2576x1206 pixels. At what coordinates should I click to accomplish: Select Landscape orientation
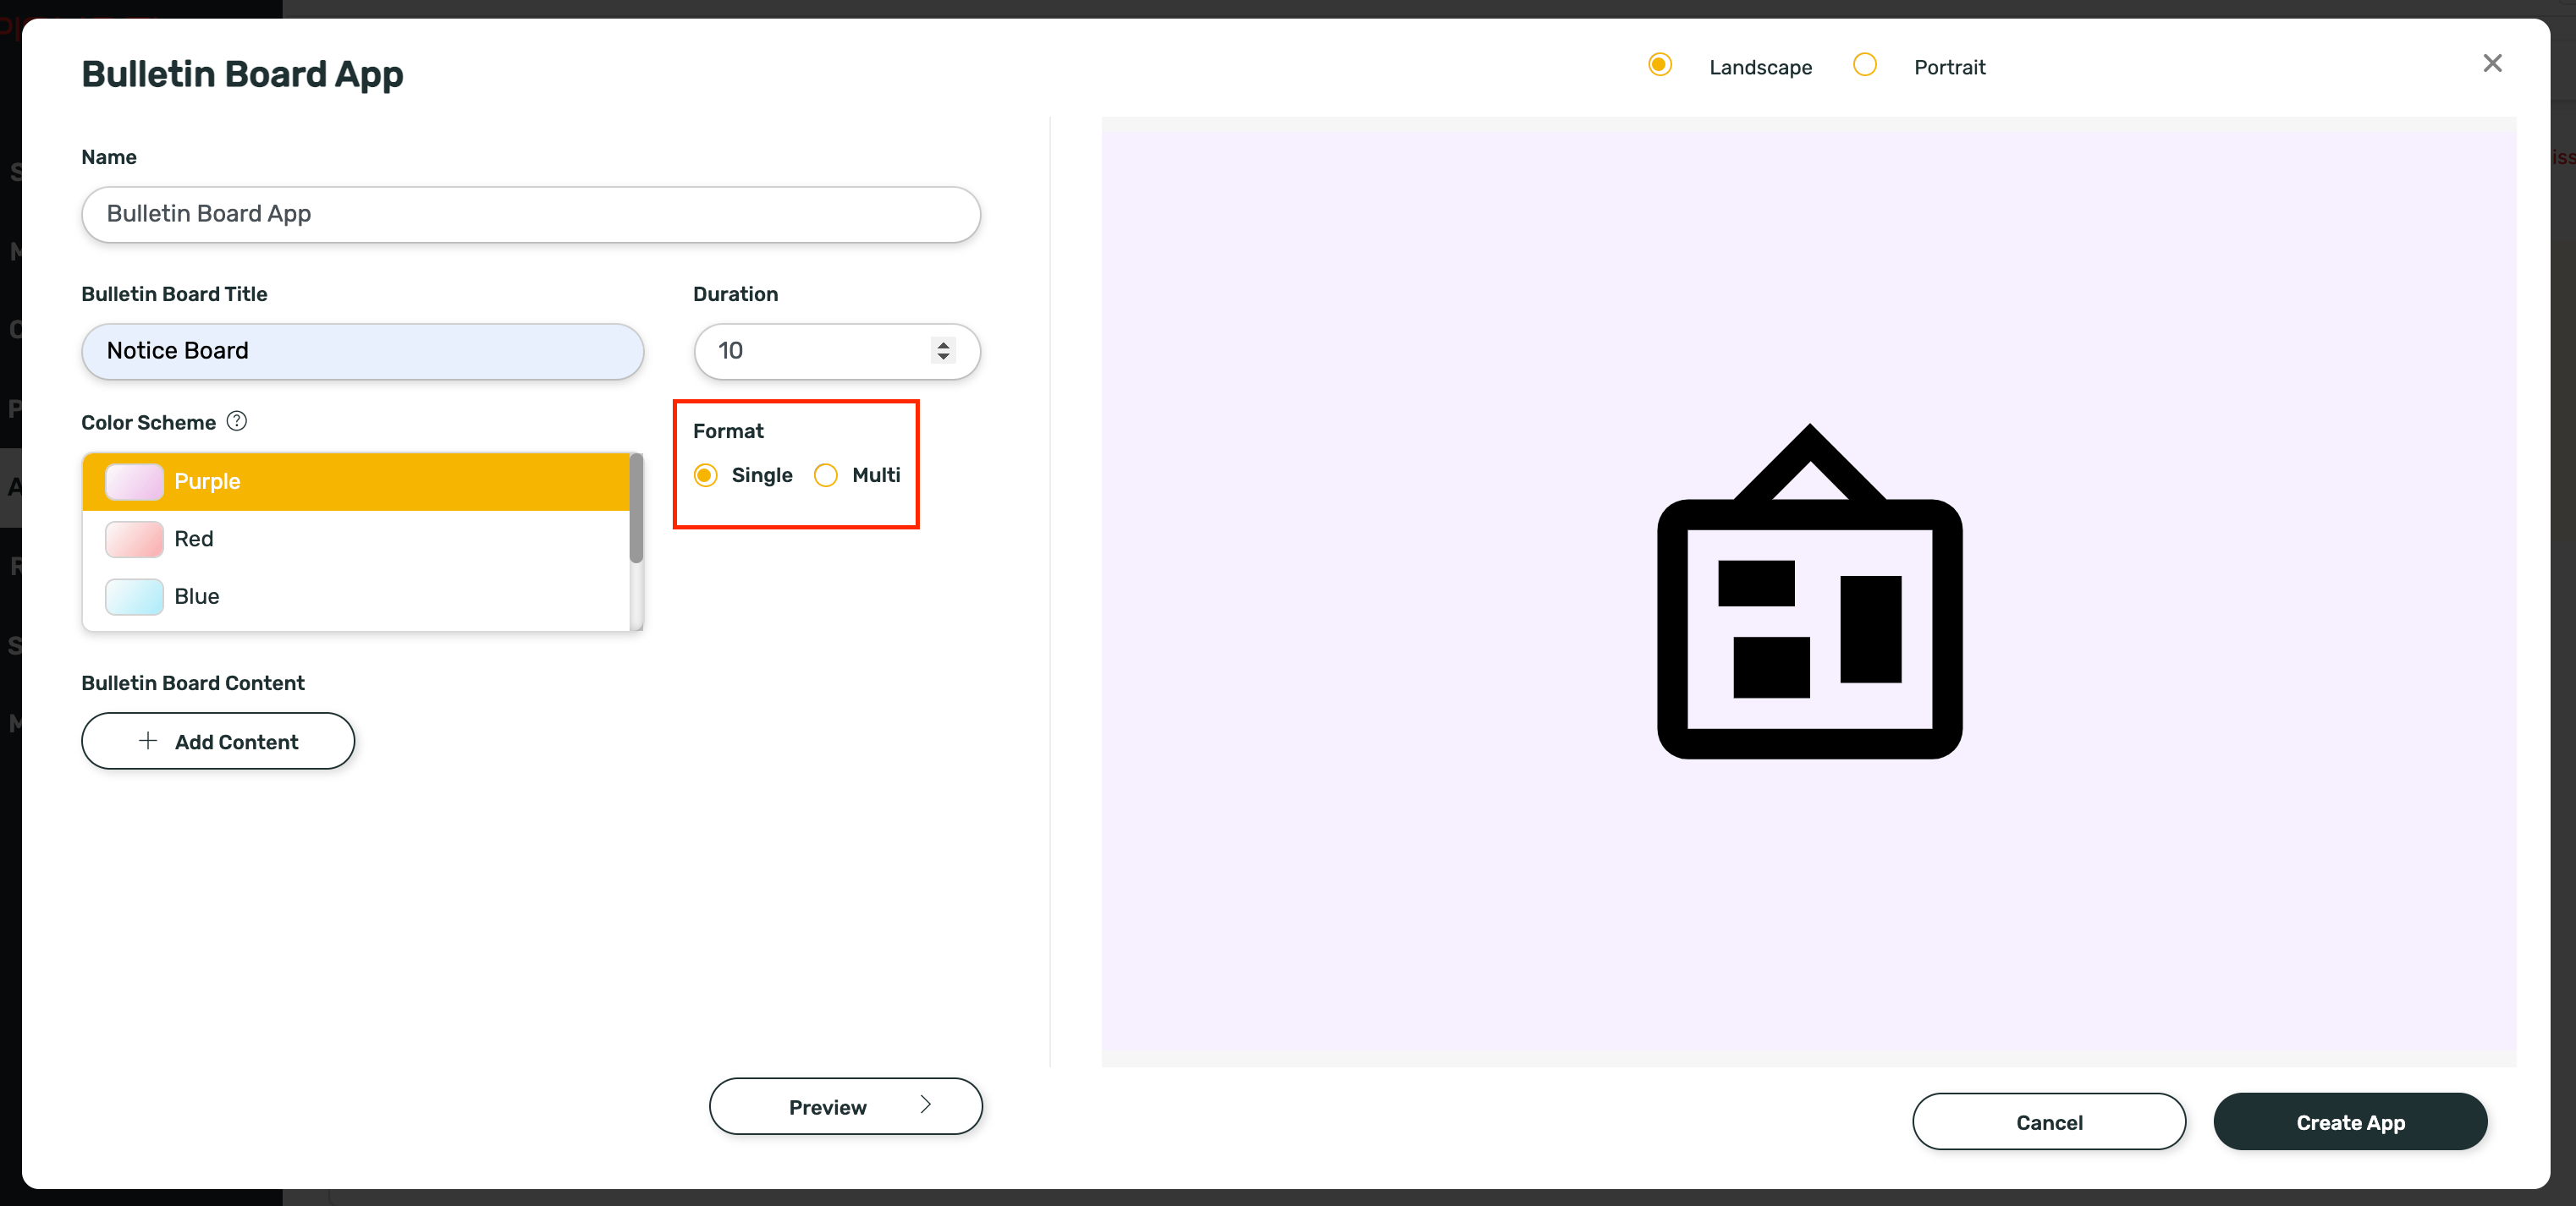[x=1659, y=64]
